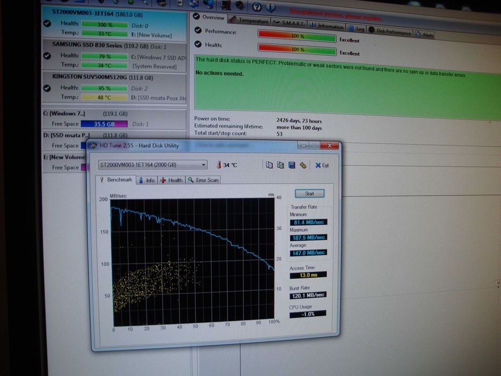501x376 pixels.
Task: Open the Alerts tab
Action: click(x=425, y=34)
